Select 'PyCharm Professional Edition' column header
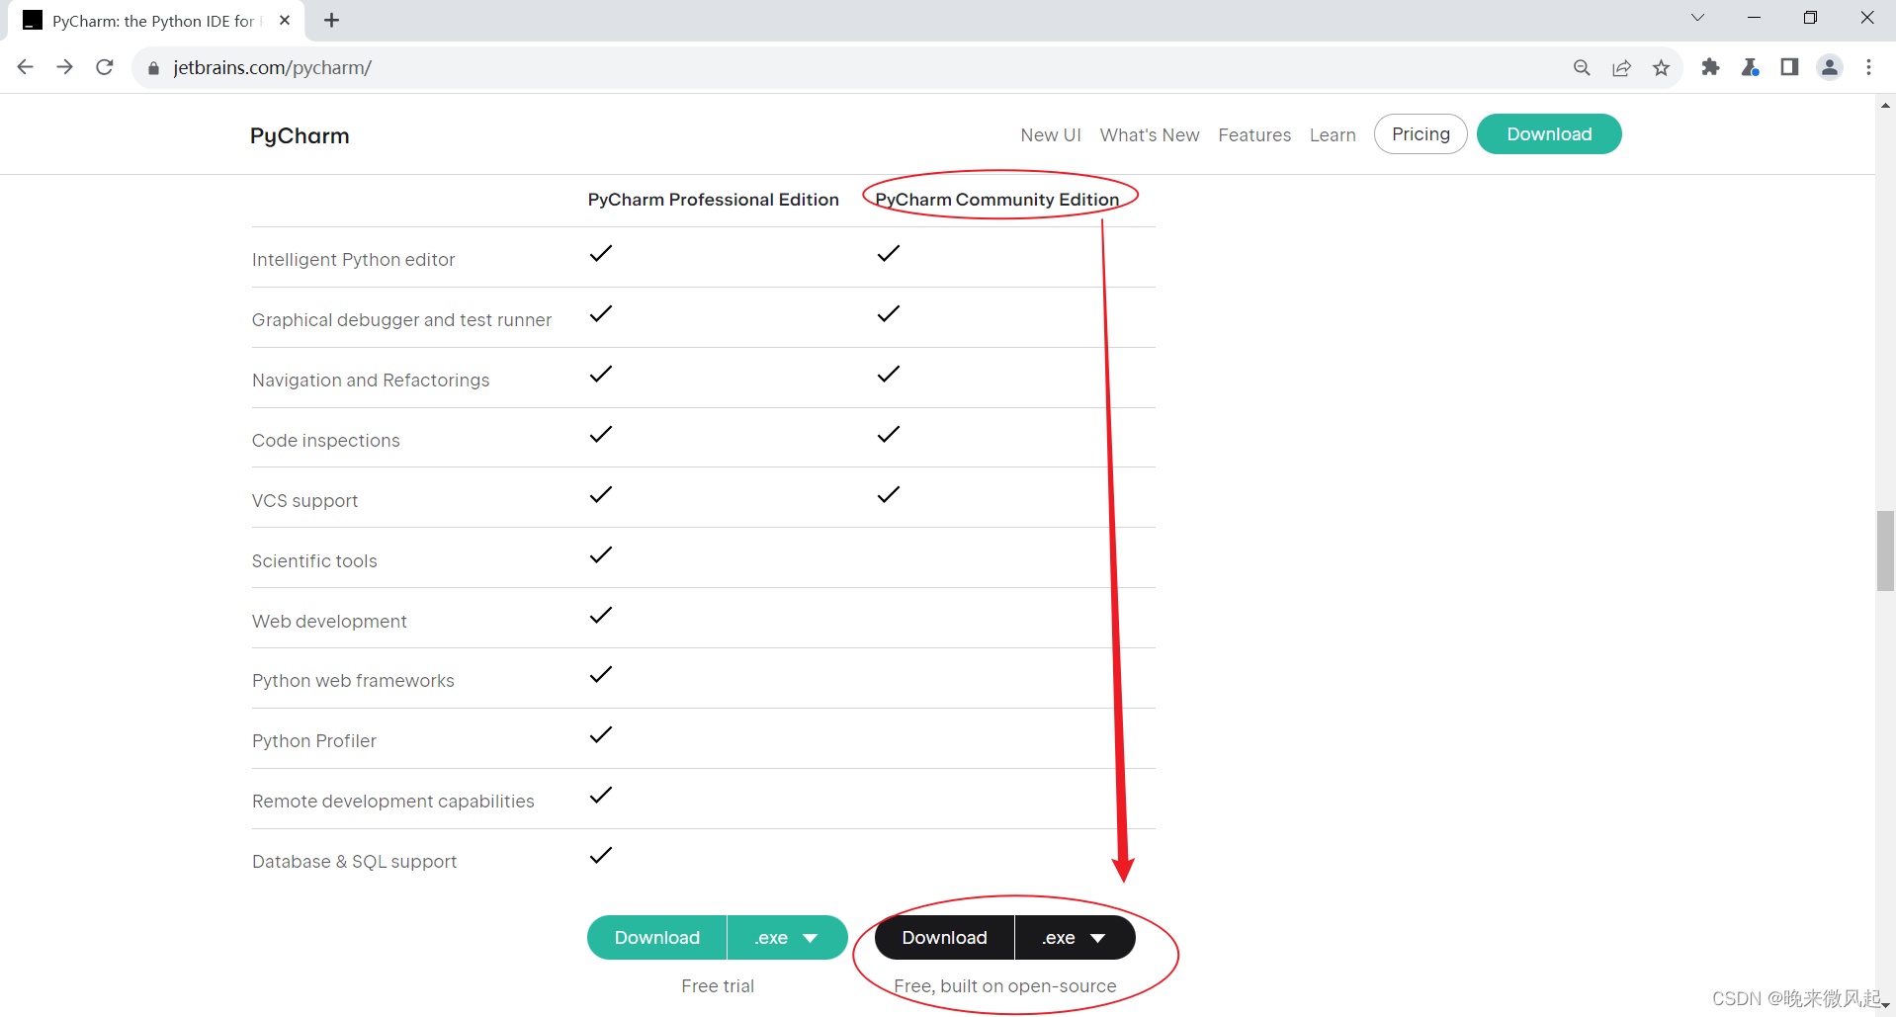1896x1017 pixels. [x=713, y=200]
